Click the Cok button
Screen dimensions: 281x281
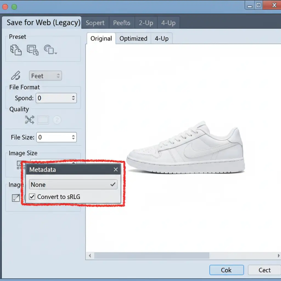click(x=226, y=270)
